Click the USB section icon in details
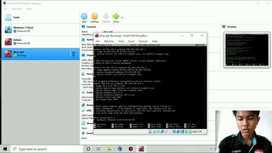 (83, 110)
